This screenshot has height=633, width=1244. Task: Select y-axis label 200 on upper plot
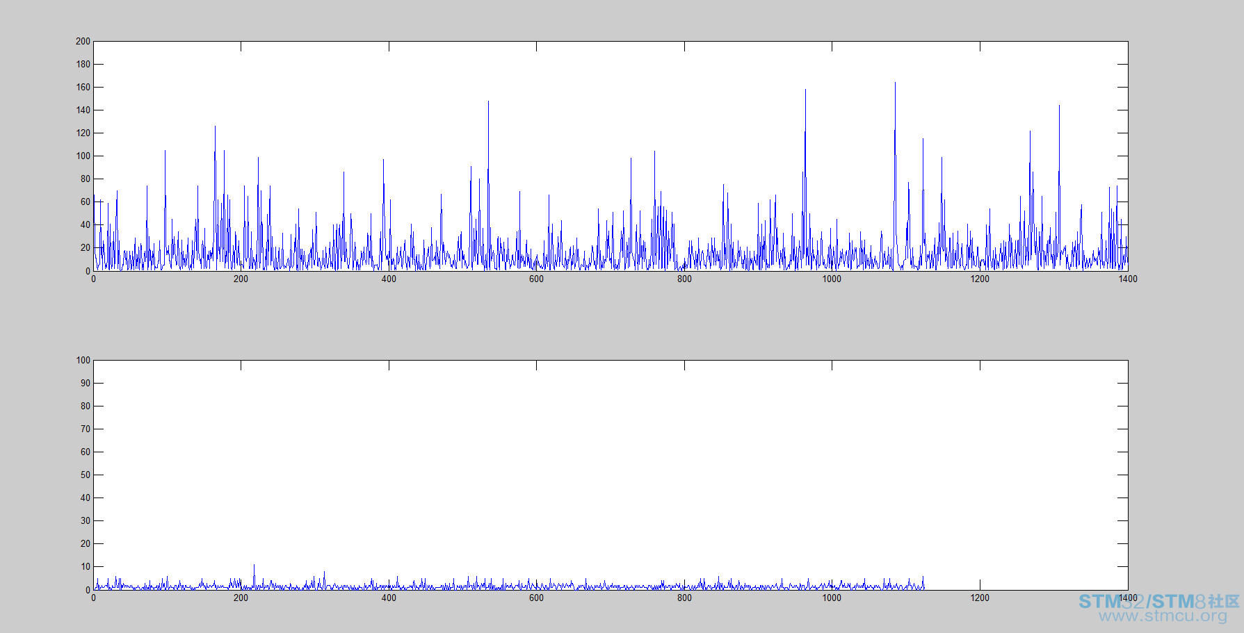(x=83, y=41)
